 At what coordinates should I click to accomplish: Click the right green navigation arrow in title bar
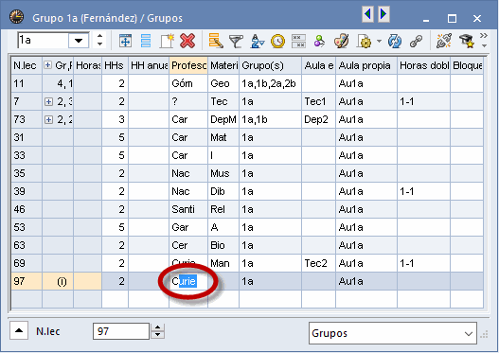coord(383,14)
